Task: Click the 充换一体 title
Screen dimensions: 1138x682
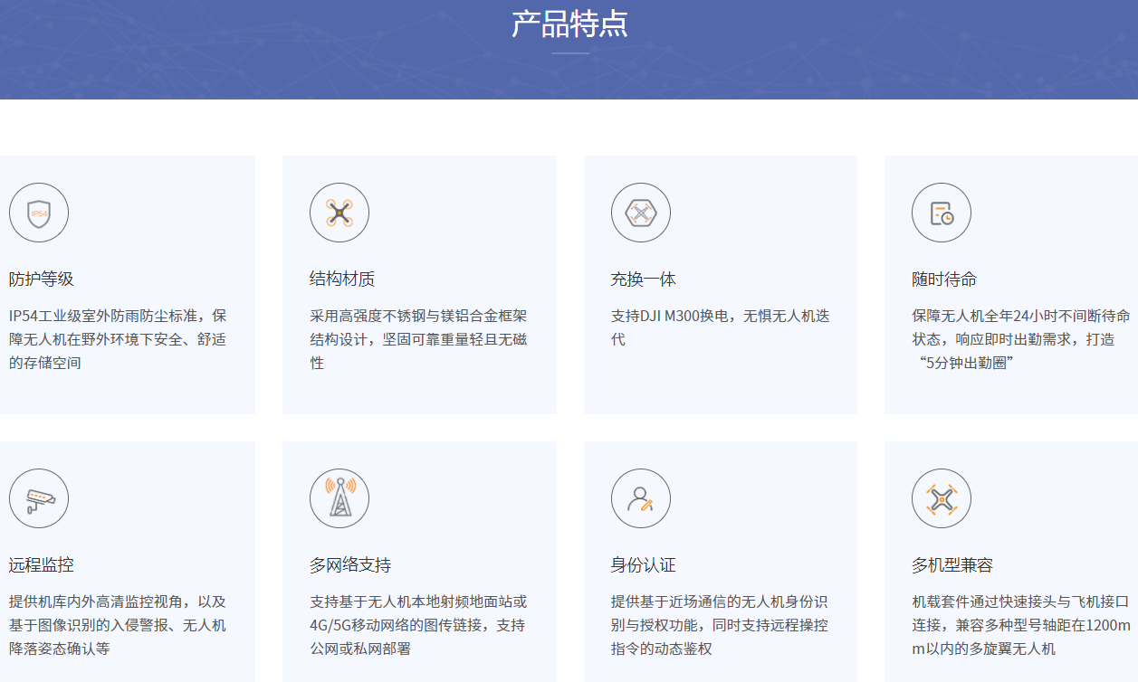Action: coord(644,279)
